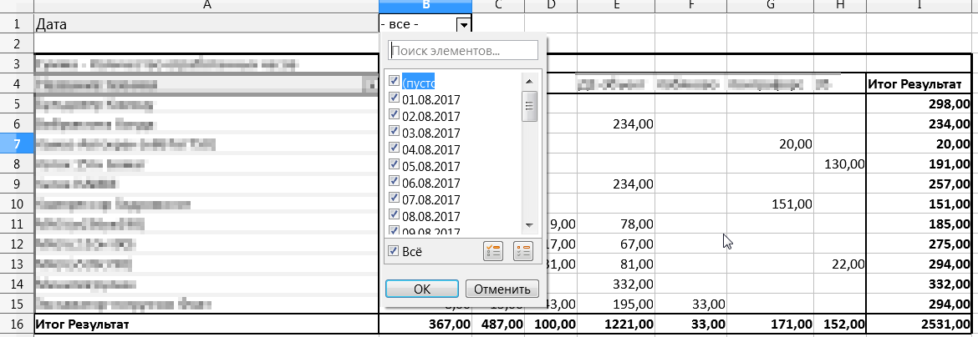The height and width of the screenshot is (337, 978).
Task: Select the 130,00 cell in column H
Action: [x=839, y=164]
